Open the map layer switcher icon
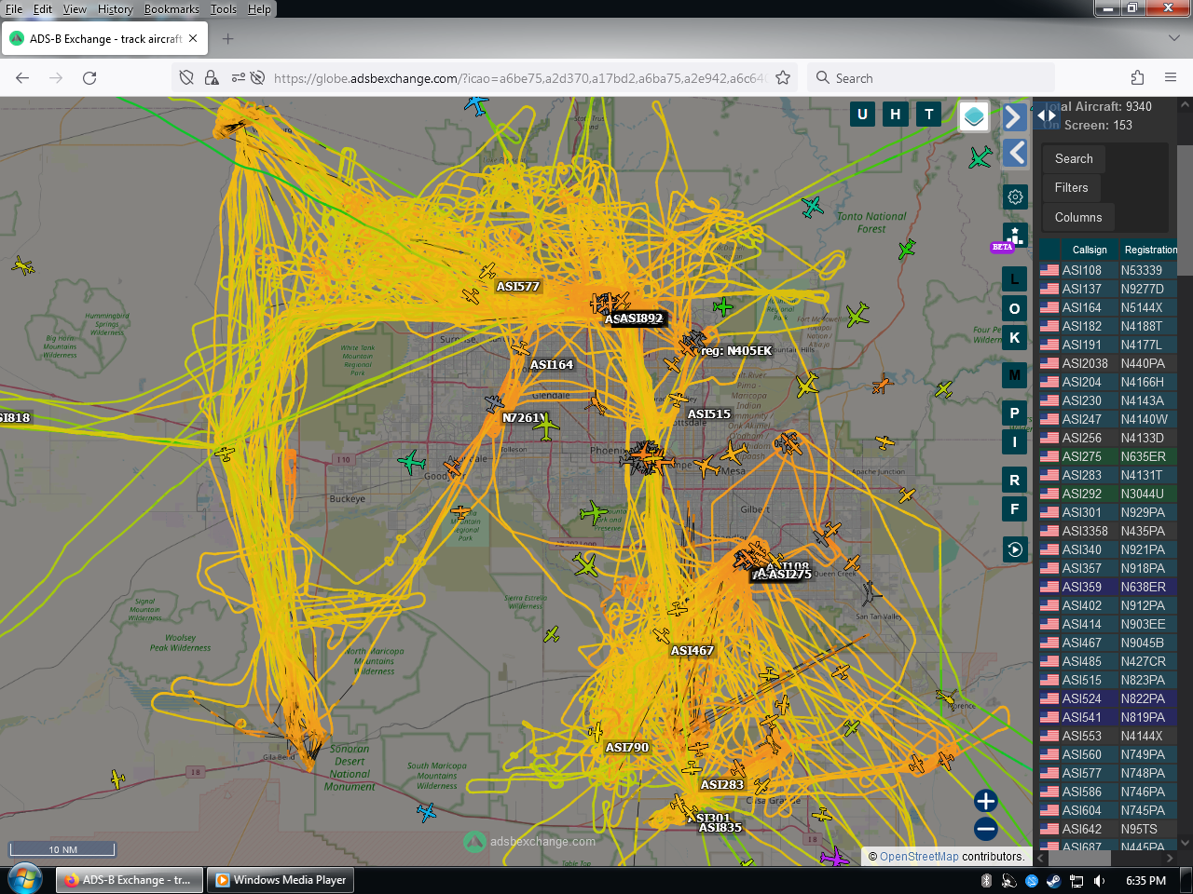 coord(974,116)
